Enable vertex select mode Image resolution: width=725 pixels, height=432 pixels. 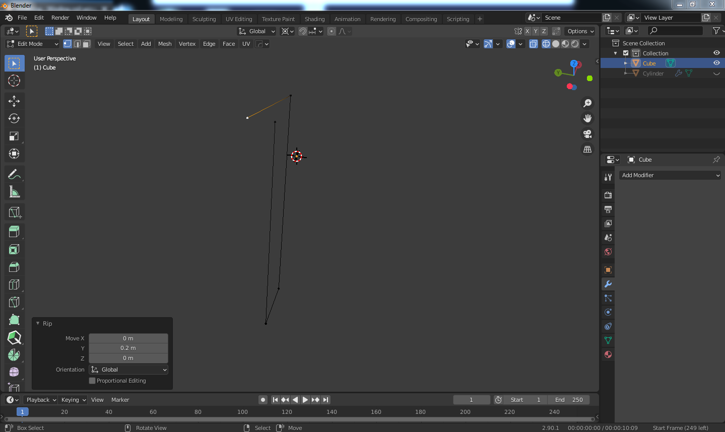pyautogui.click(x=68, y=44)
